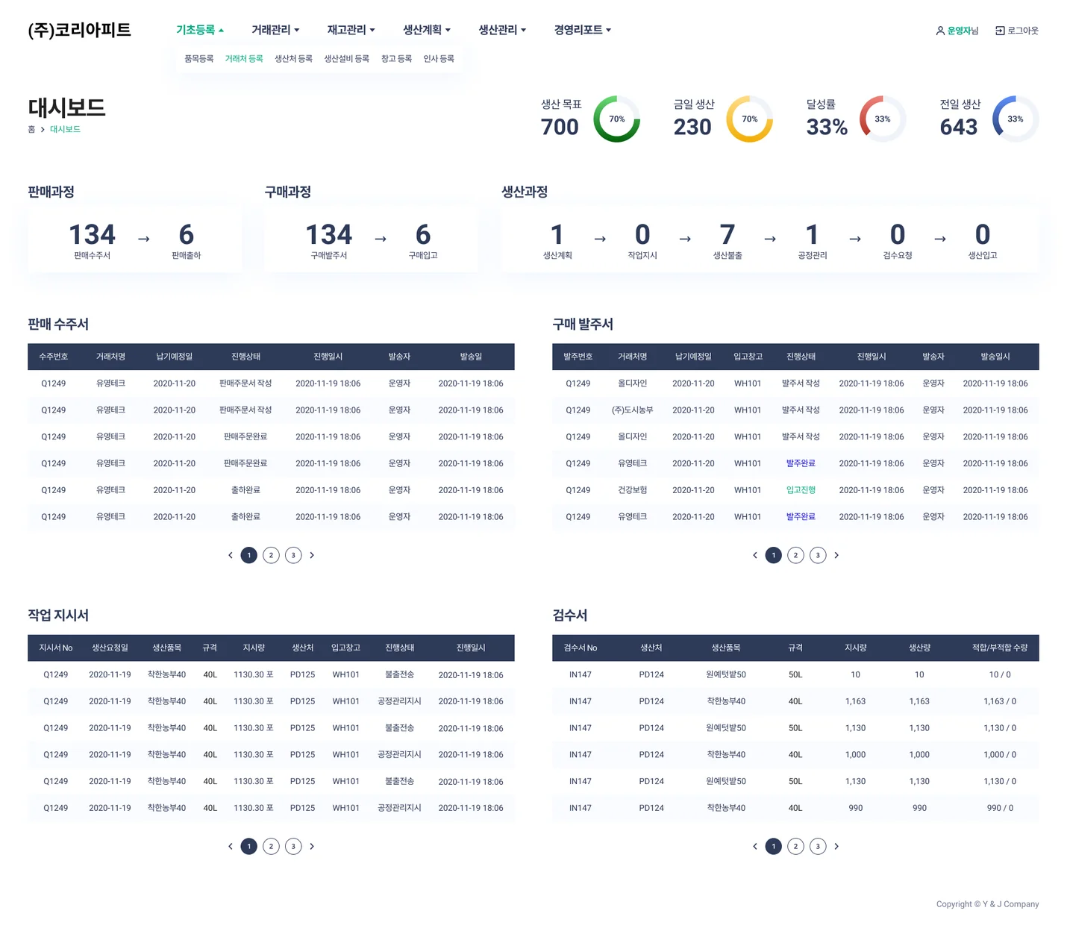Click the 1,163 / 0 cell in 검수서
This screenshot has width=1067, height=937.
click(x=1000, y=701)
